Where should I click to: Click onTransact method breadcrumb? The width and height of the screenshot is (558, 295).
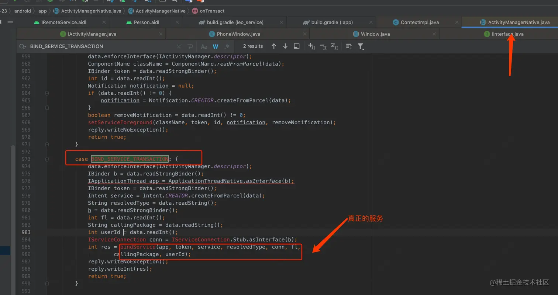(209, 11)
